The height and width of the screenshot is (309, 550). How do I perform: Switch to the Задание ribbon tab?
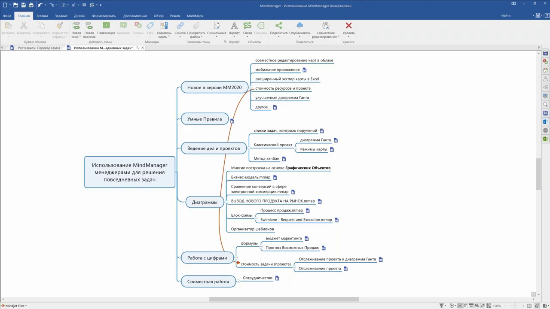coord(61,16)
